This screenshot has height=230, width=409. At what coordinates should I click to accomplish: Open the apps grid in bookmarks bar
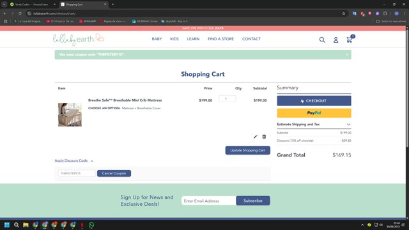click(x=6, y=21)
